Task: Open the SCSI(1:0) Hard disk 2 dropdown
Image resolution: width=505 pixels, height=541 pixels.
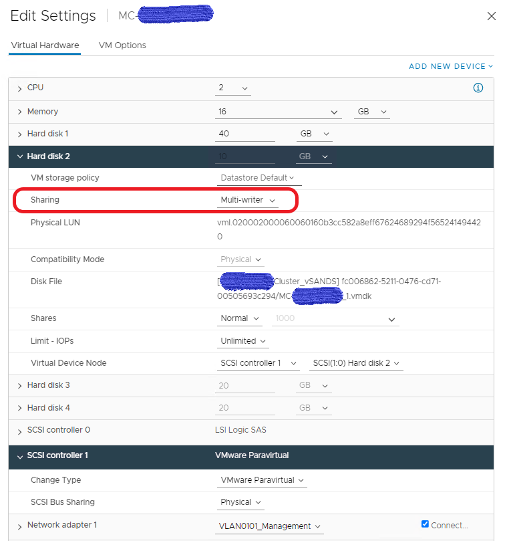Action: [356, 363]
